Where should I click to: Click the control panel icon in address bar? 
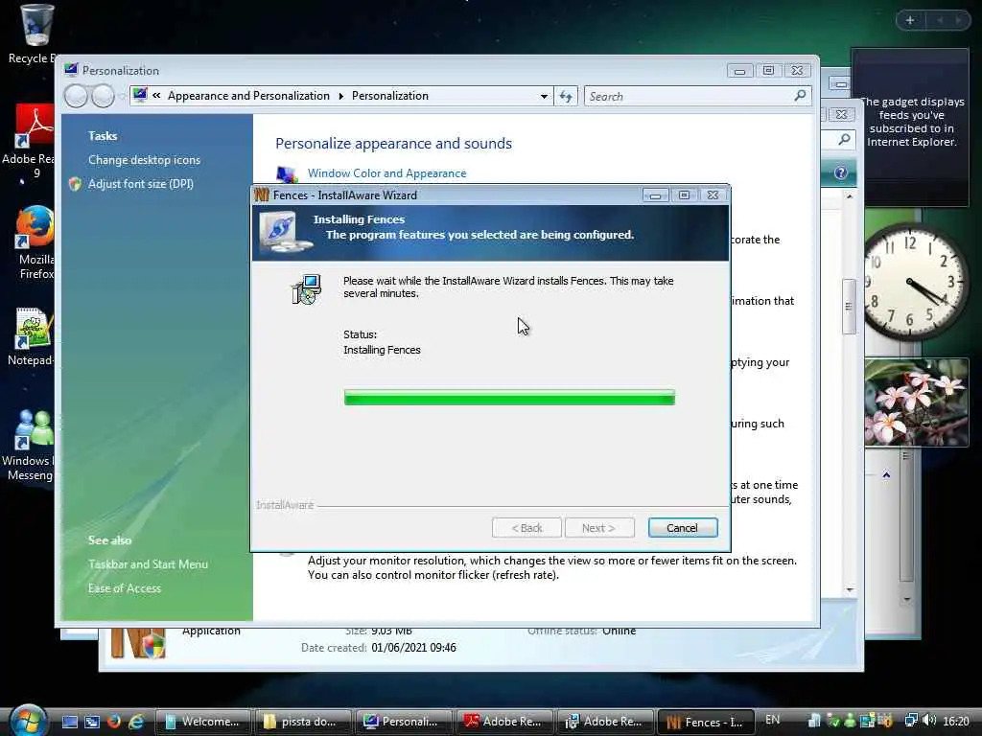click(140, 95)
